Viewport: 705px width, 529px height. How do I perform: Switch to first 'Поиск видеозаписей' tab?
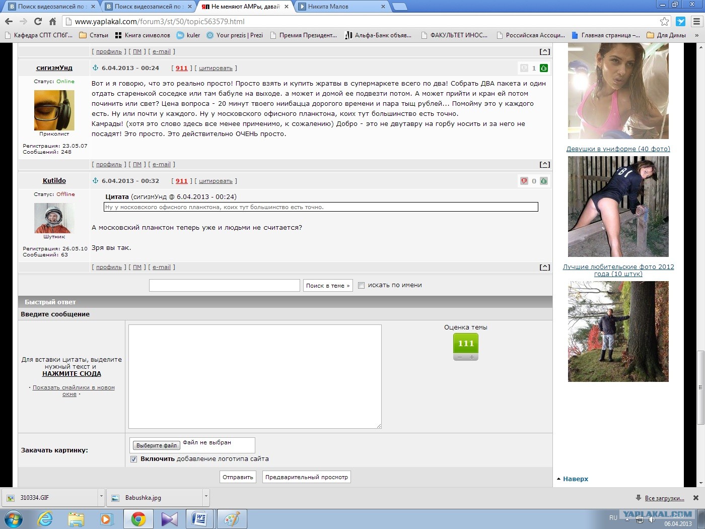[x=50, y=7]
